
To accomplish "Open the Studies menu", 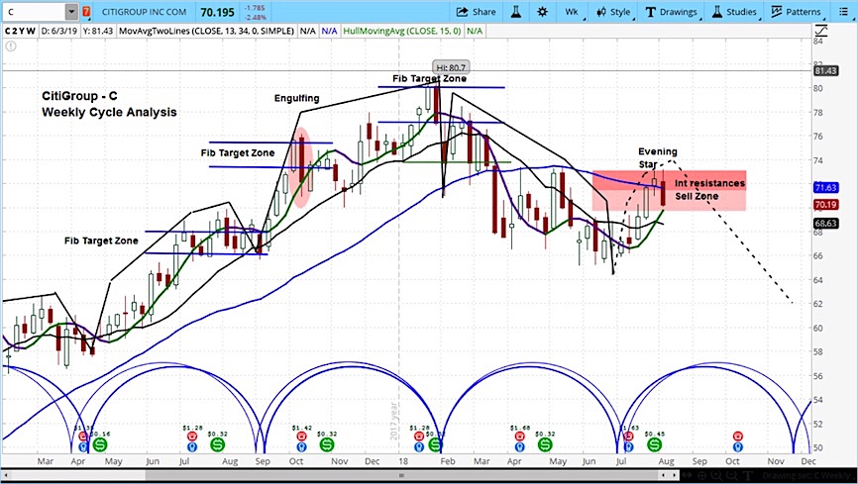I will [x=734, y=12].
